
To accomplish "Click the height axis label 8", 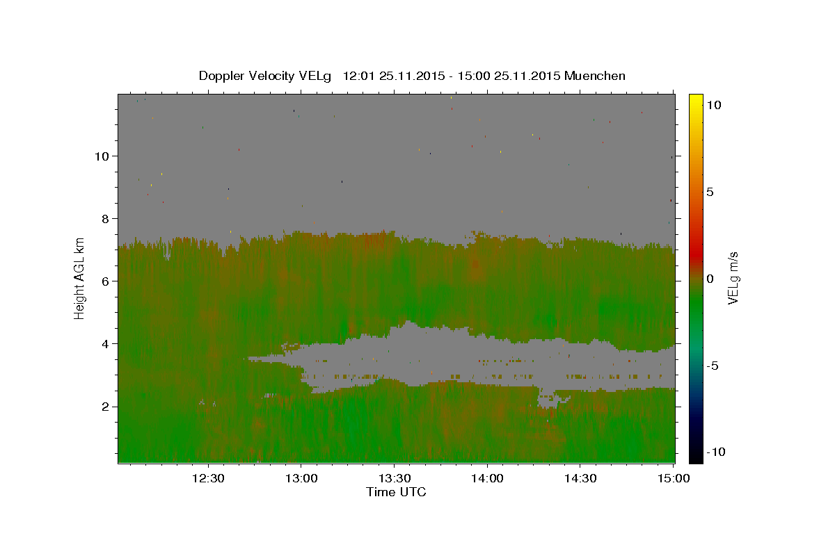I will pos(105,218).
